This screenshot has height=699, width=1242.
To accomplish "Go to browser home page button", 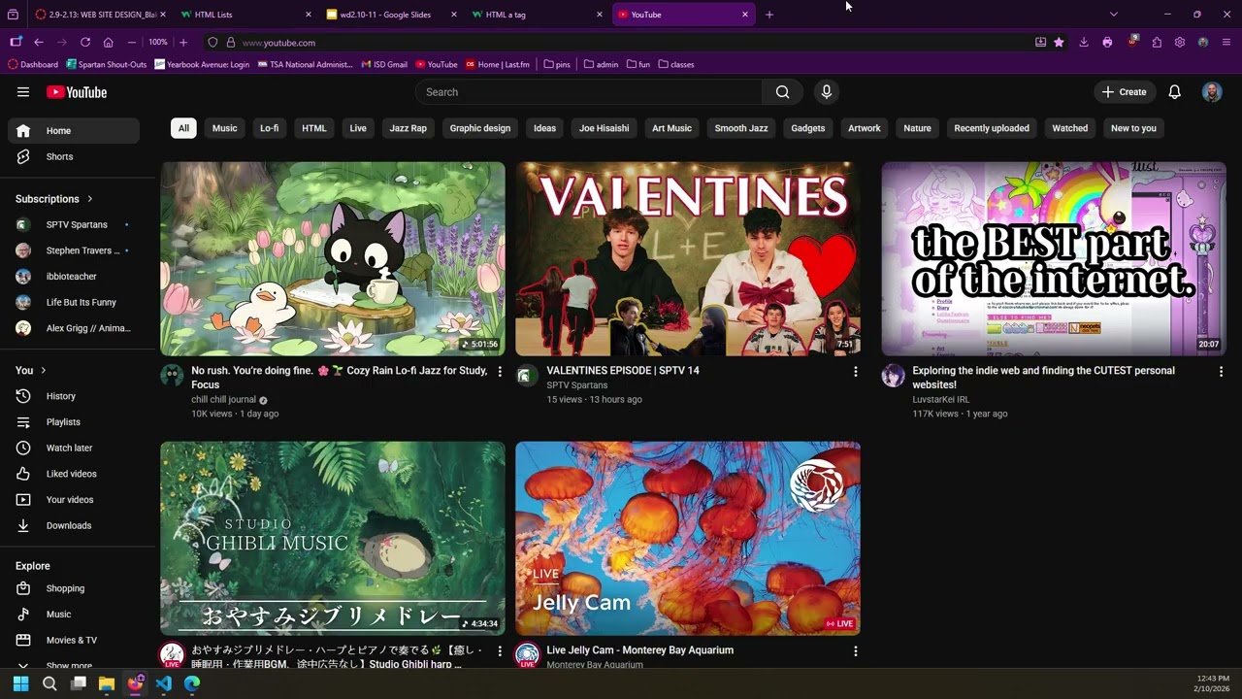I will pyautogui.click(x=108, y=43).
